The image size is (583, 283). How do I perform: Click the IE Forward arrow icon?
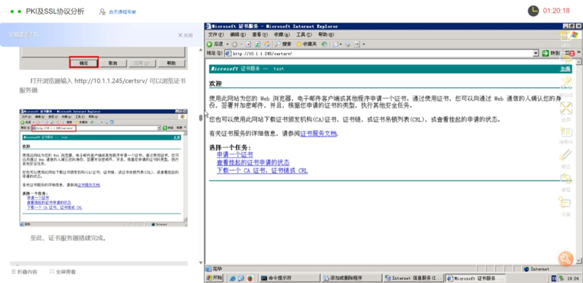(x=234, y=44)
